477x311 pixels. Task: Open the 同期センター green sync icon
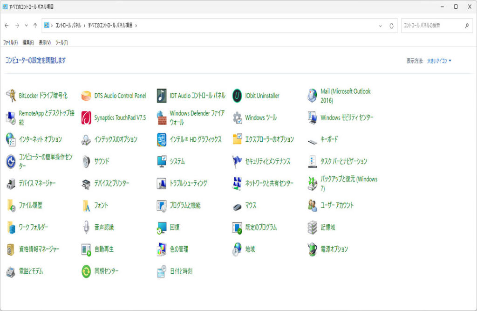[x=86, y=271]
